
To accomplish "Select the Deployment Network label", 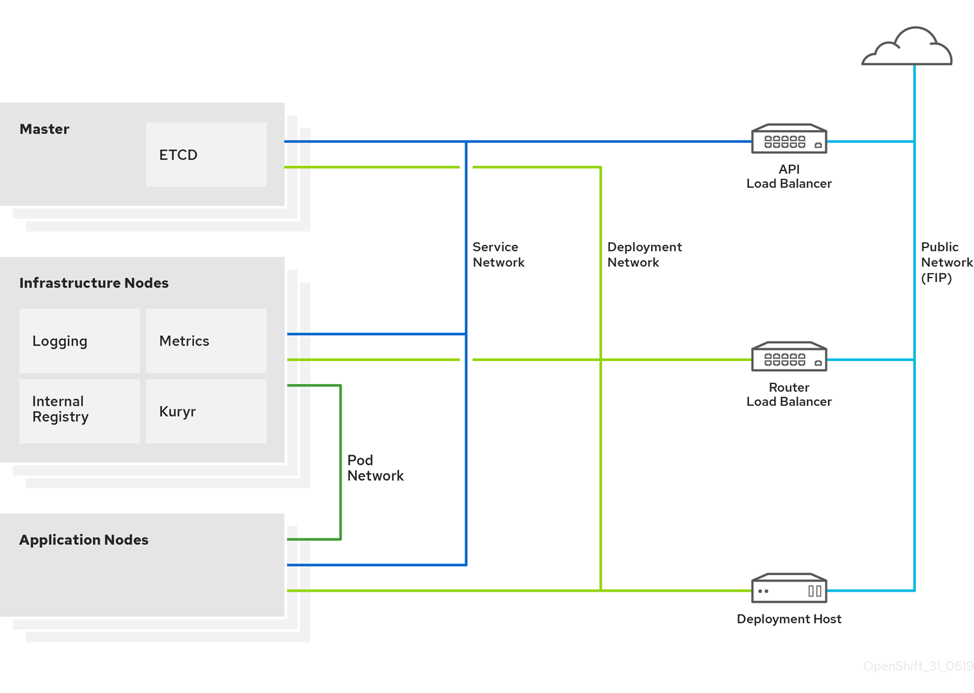I will (644, 255).
